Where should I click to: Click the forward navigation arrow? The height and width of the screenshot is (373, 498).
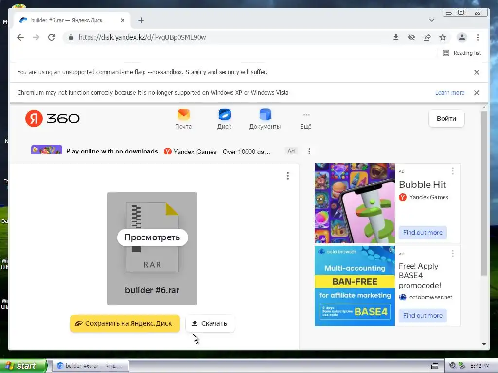coord(36,37)
